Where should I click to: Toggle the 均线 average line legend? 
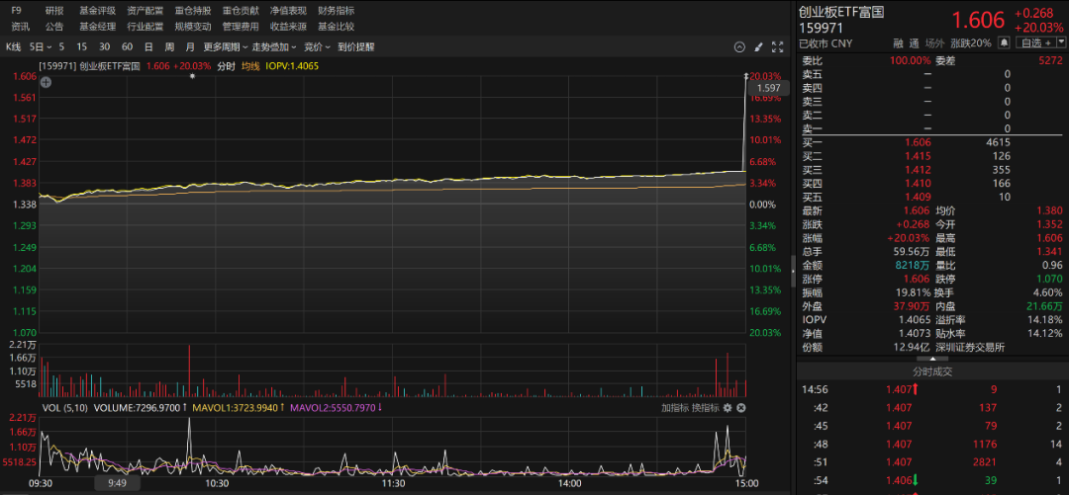[250, 66]
